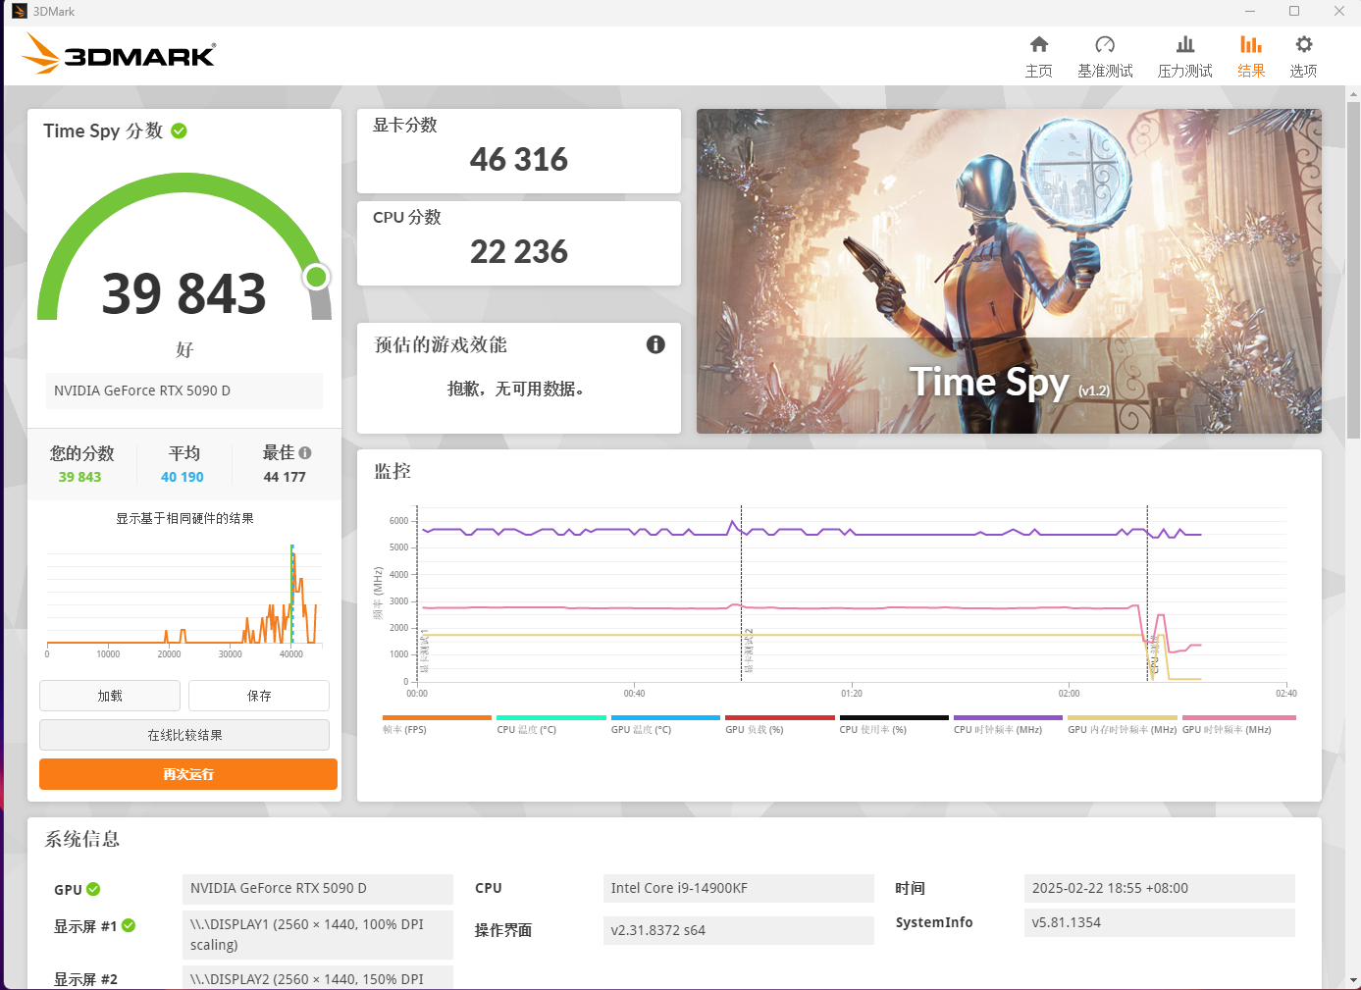Click the CPU score 22 236 value
Screen dimensions: 1361x990
point(519,251)
